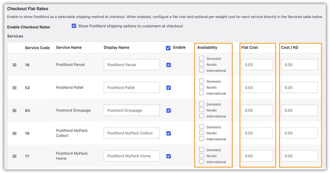Edit the PostNord MyPack Collect display name
The height and width of the screenshot is (173, 330).
click(x=132, y=133)
